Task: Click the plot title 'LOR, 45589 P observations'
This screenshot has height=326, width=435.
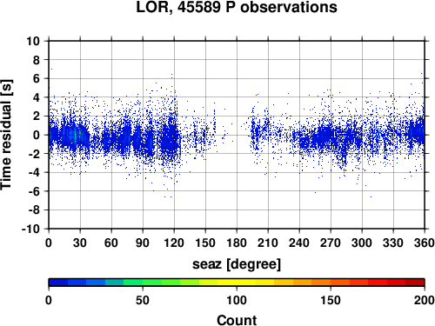Action: point(237,8)
